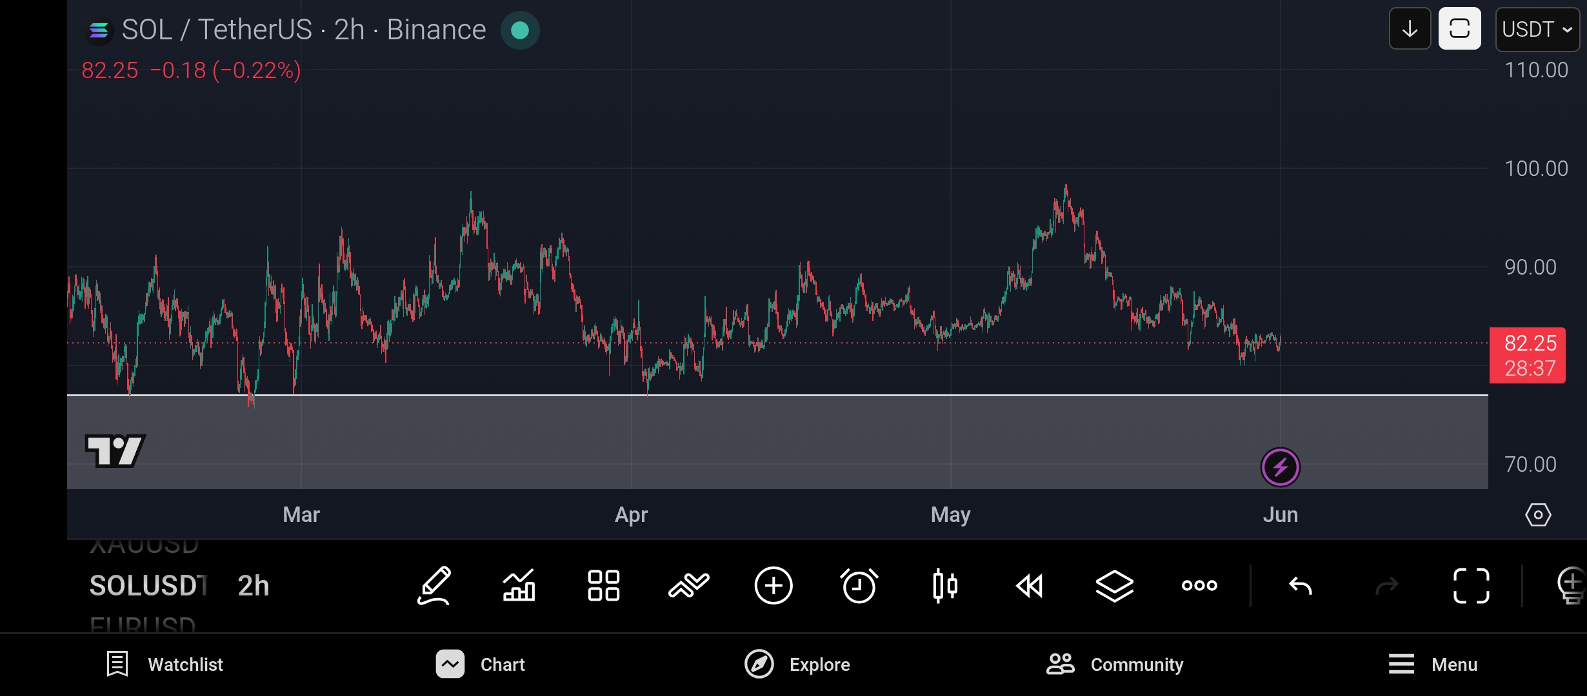
Task: Undo the last action with the arrow
Action: [x=1301, y=586]
